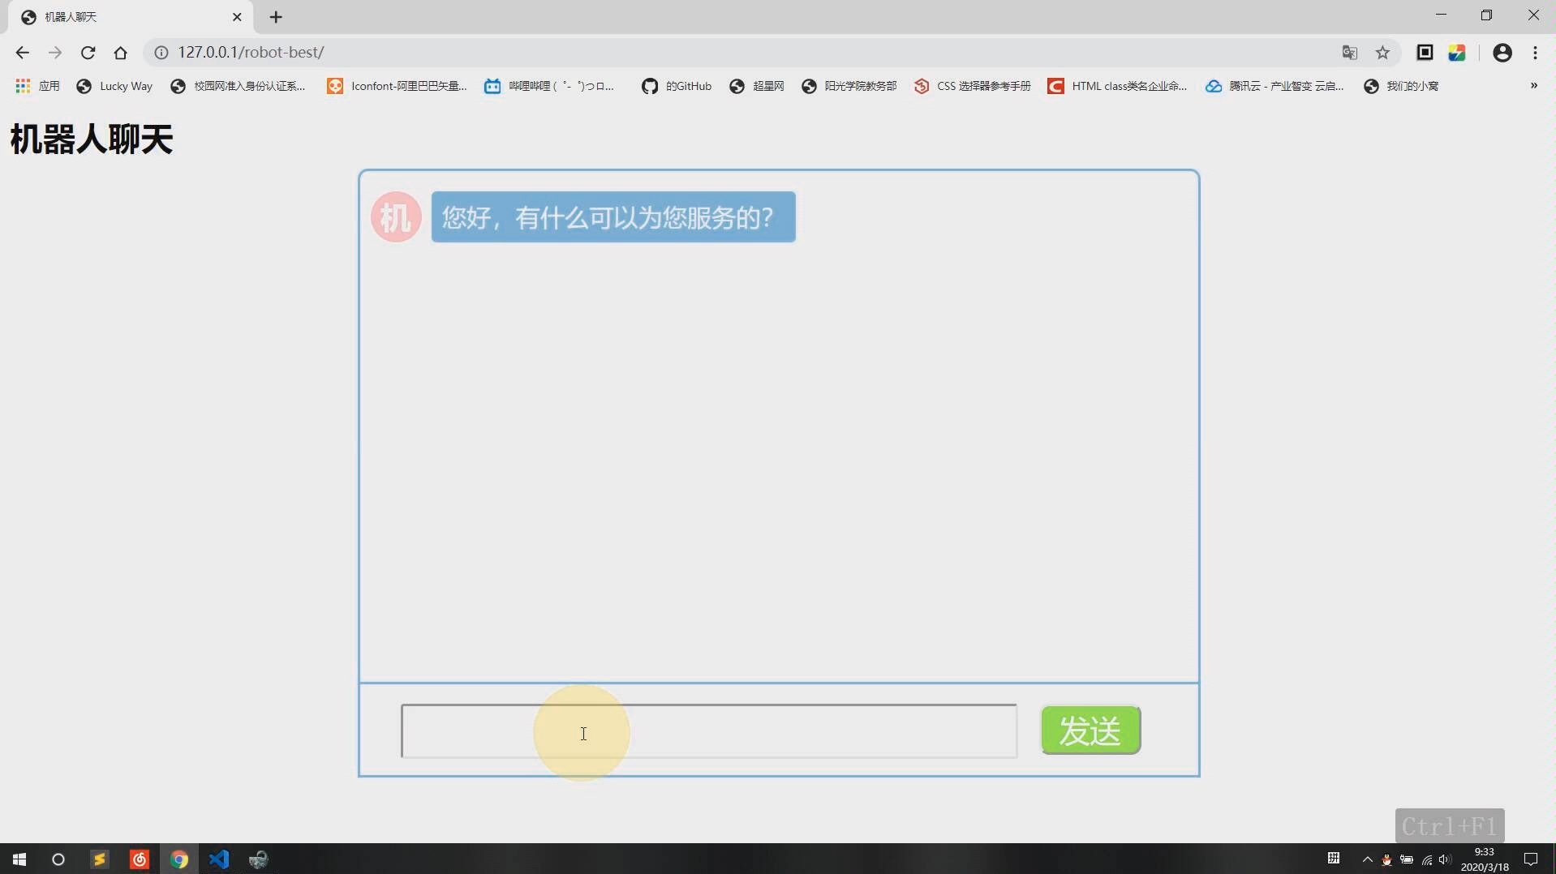Minimize the Chrome window
The height and width of the screenshot is (874, 1556).
pos(1441,15)
